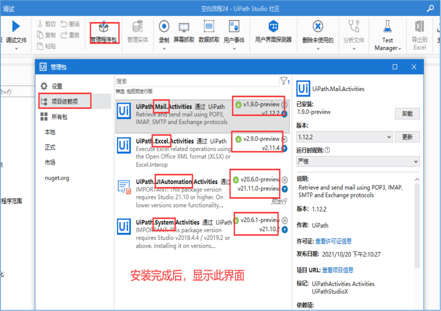Click 撤消 undo button

click(70, 24)
